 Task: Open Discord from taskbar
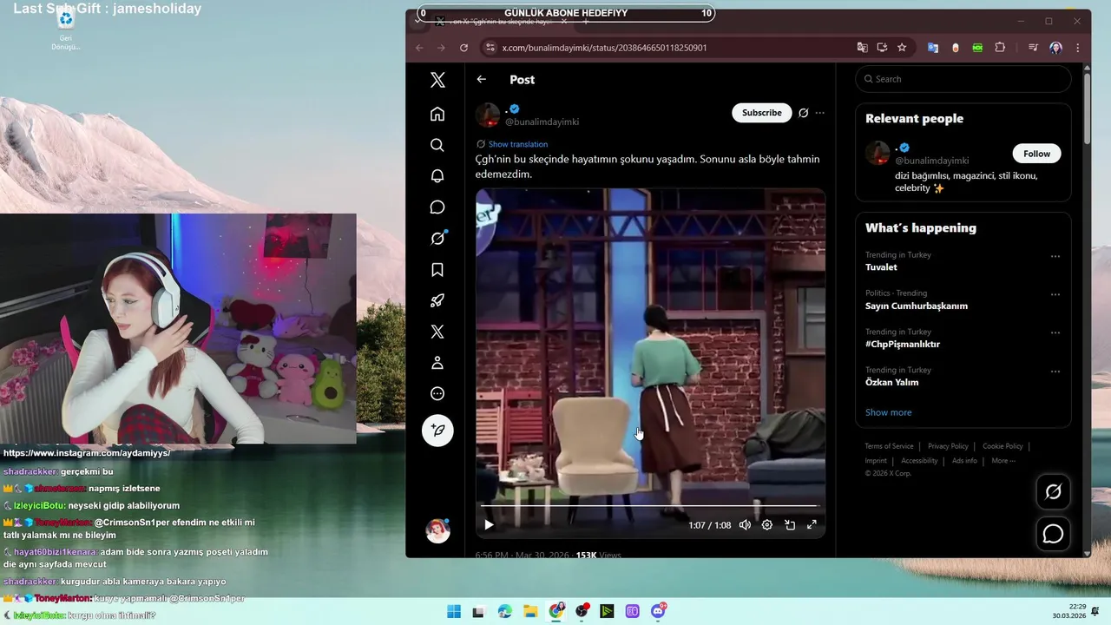(658, 611)
